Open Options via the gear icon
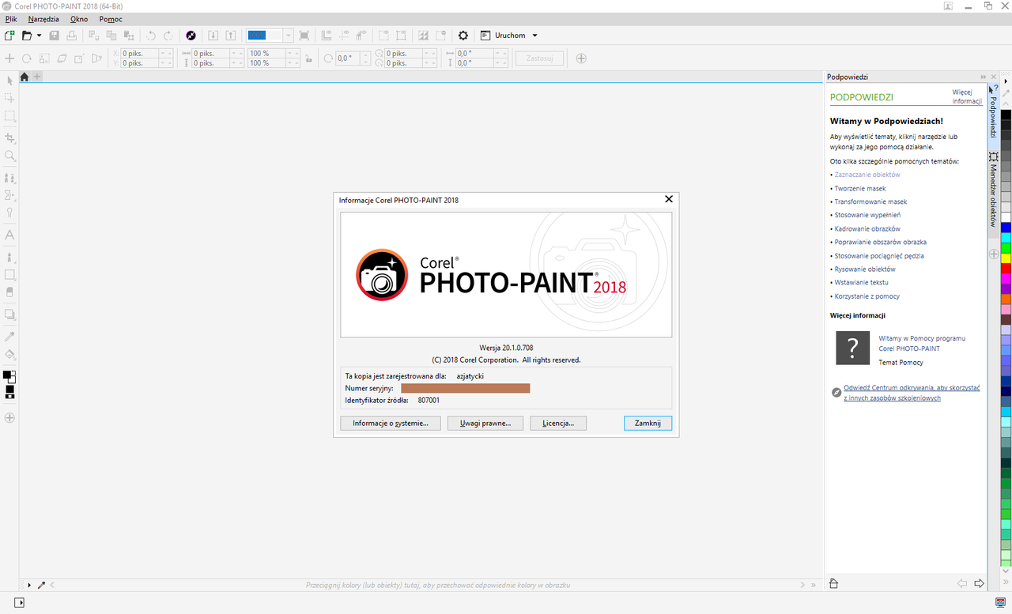Viewport: 1012px width, 614px height. point(463,36)
